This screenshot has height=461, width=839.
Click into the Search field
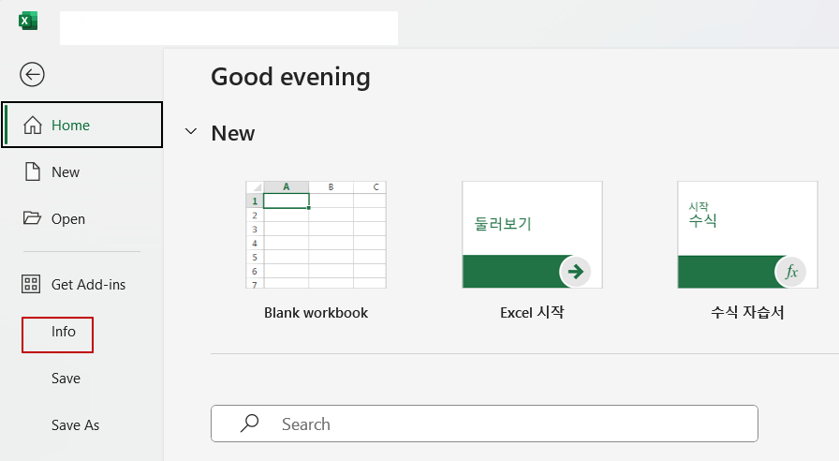(484, 424)
